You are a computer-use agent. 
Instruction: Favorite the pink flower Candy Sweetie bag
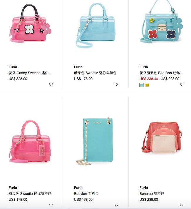click(51, 84)
